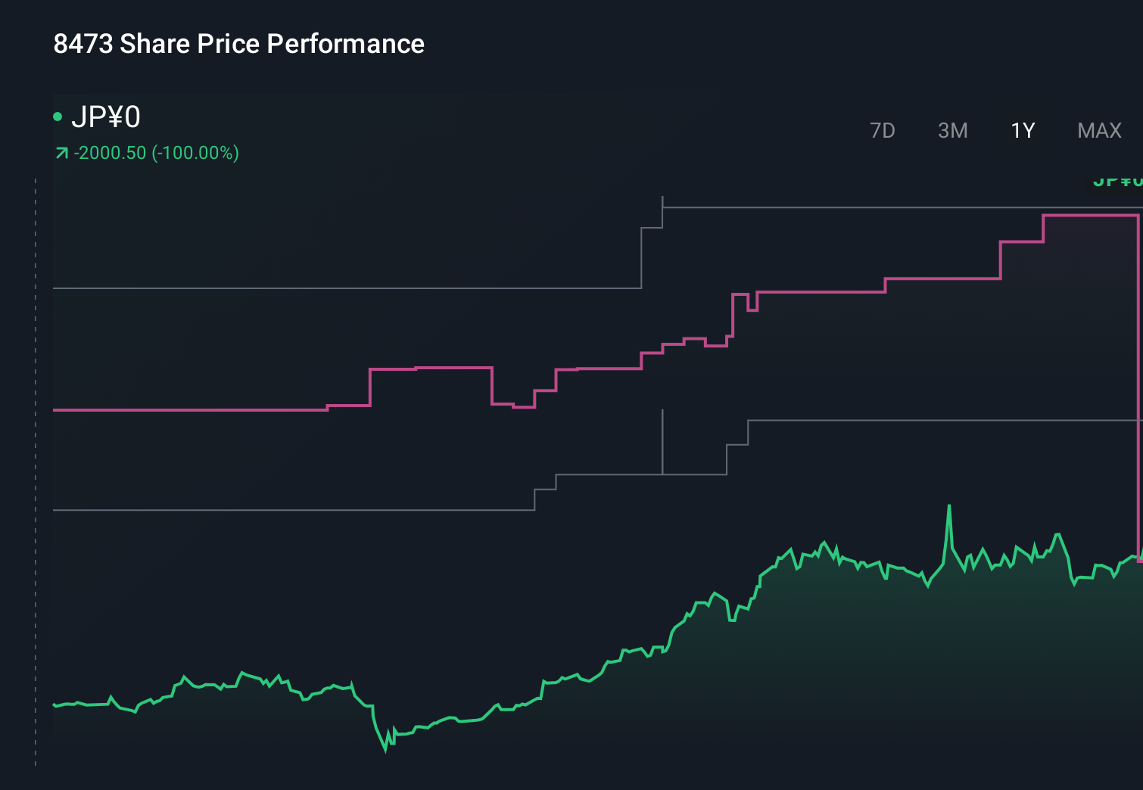Toggle the JP¥0 series via its legend dot

pos(59,117)
